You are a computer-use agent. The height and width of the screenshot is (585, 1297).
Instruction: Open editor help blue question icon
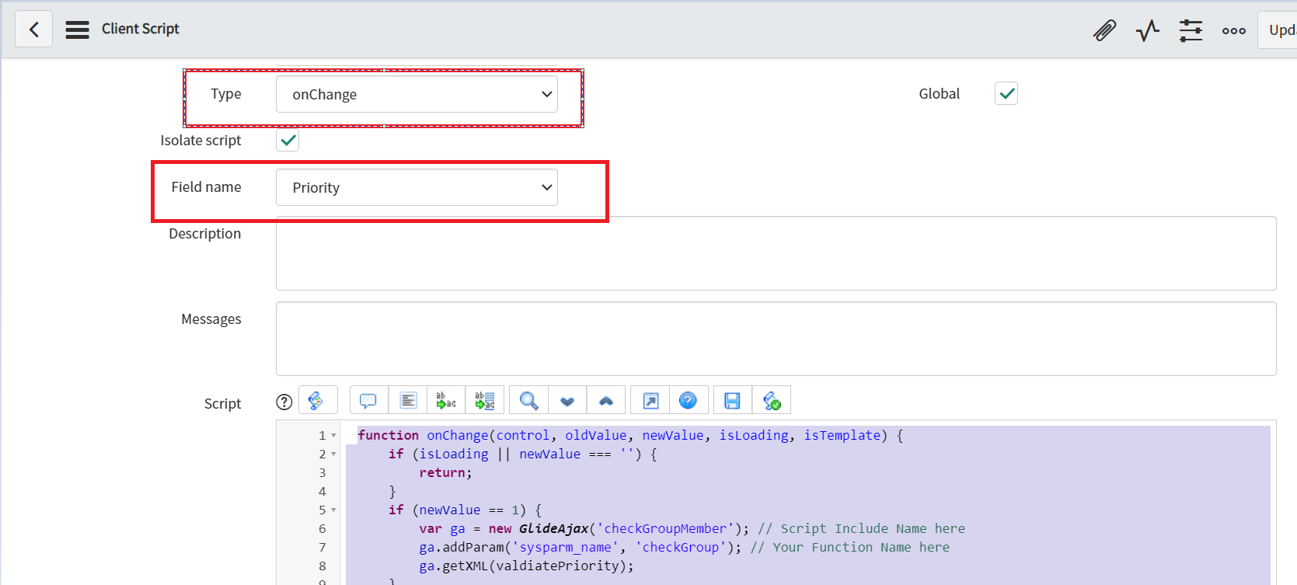point(688,401)
